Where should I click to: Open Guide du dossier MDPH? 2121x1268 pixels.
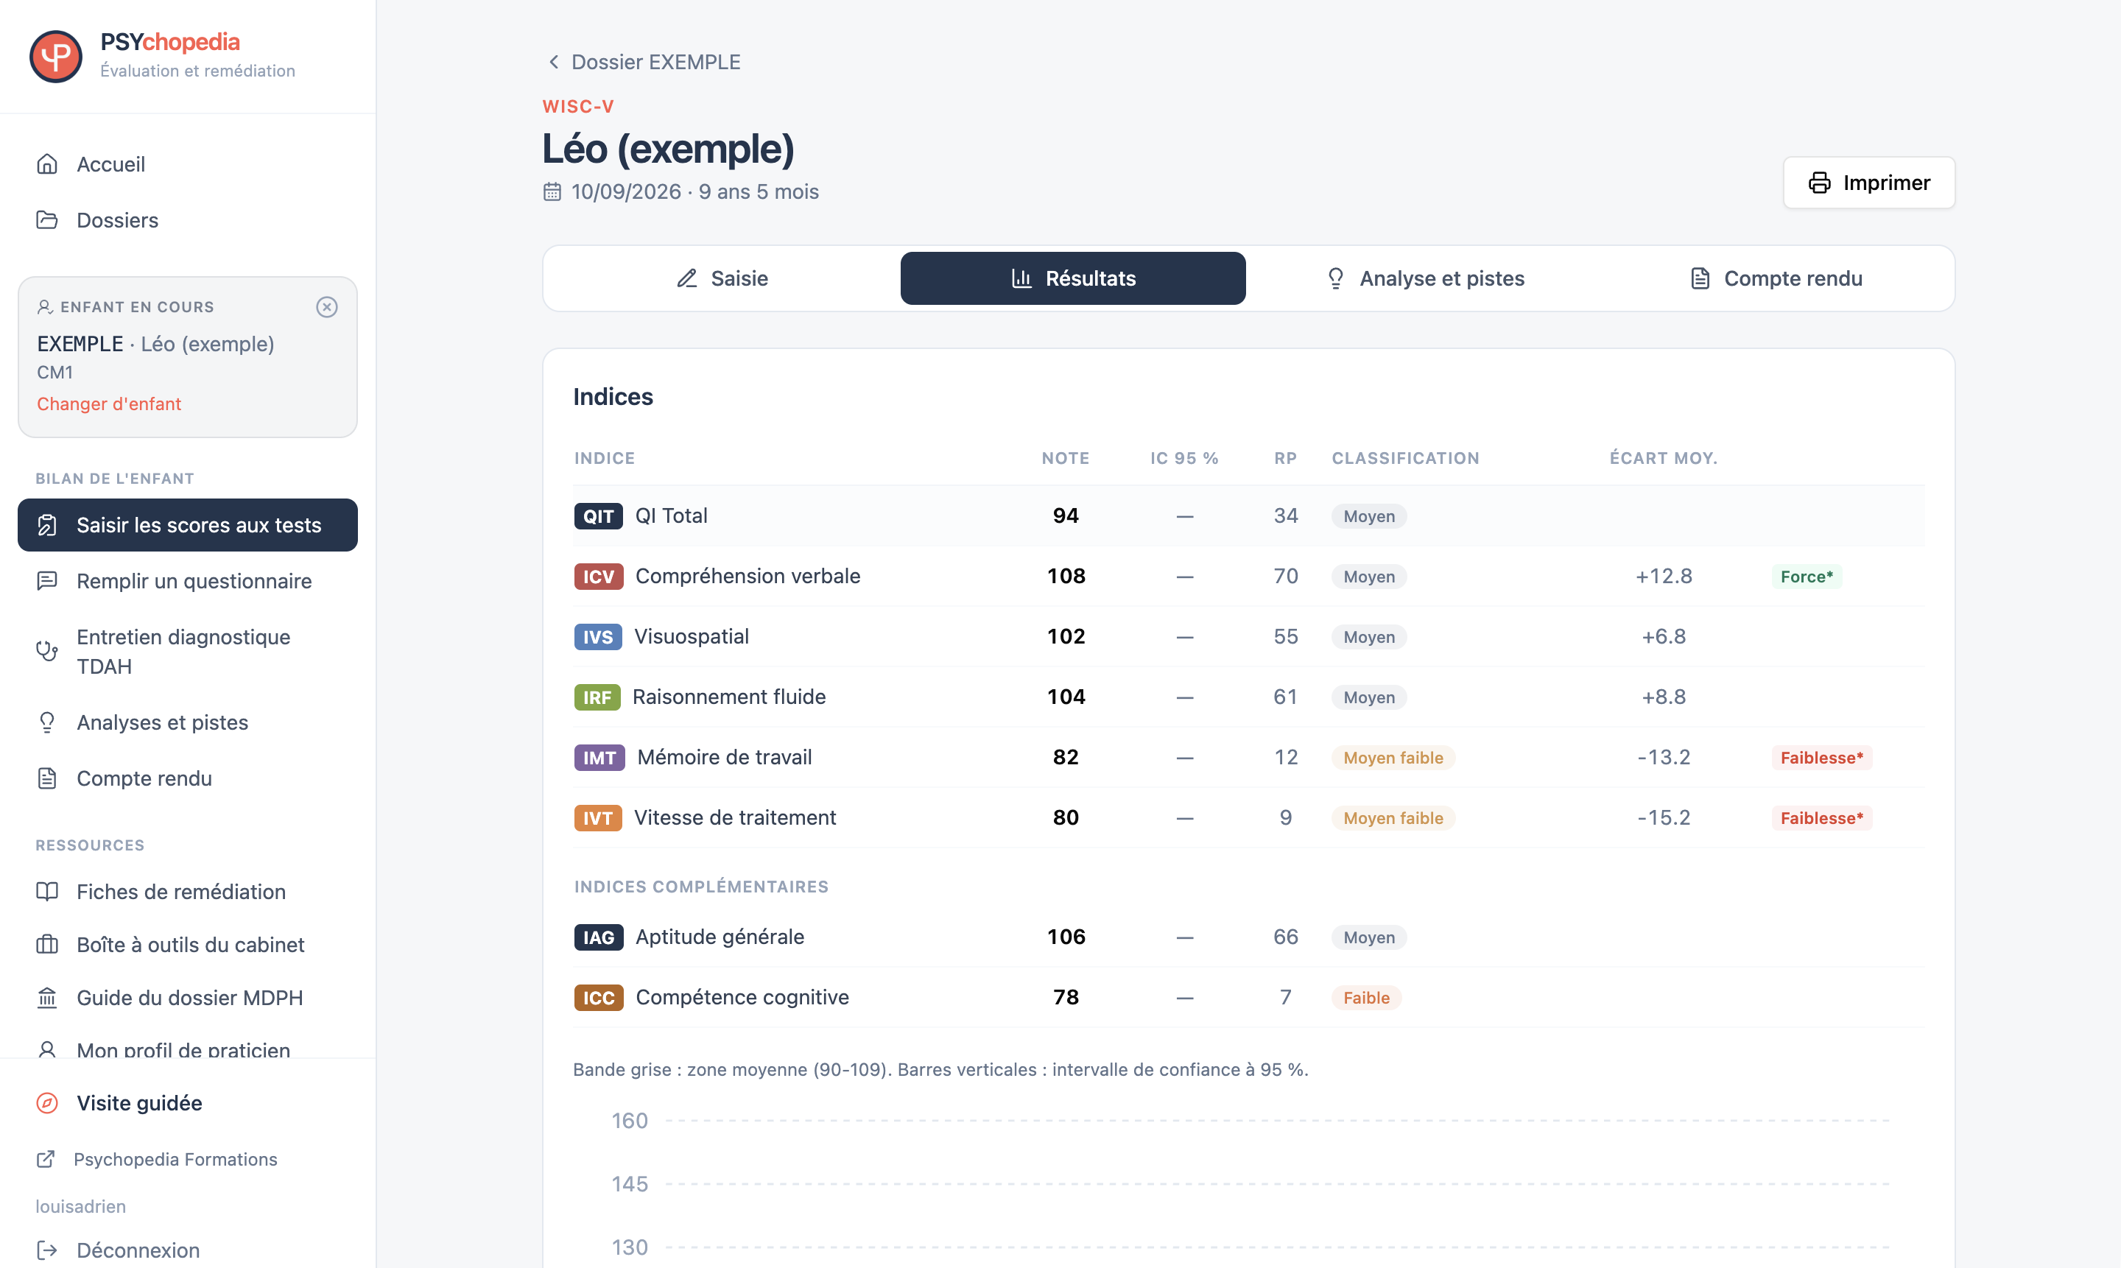tap(187, 998)
